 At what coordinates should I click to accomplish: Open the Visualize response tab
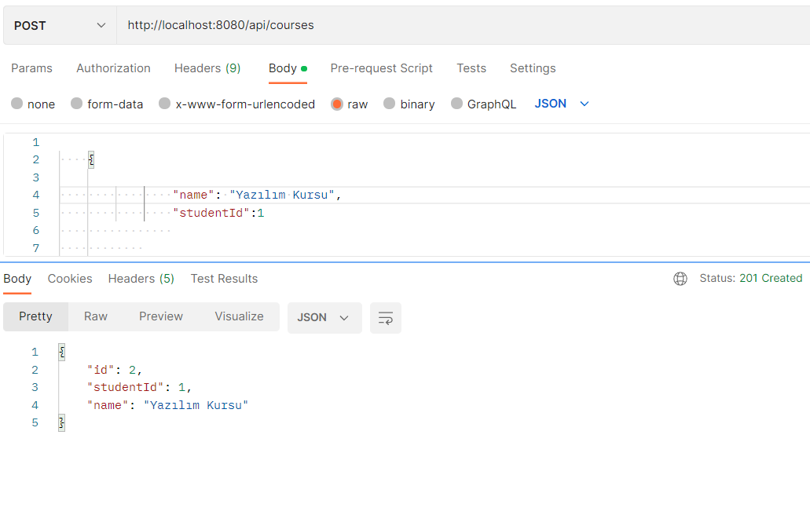239,316
